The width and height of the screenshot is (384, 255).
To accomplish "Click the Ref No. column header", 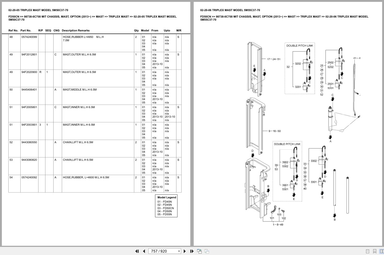I will (x=13, y=30).
